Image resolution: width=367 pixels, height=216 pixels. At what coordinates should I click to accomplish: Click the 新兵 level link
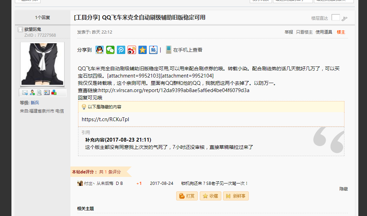tap(35, 103)
